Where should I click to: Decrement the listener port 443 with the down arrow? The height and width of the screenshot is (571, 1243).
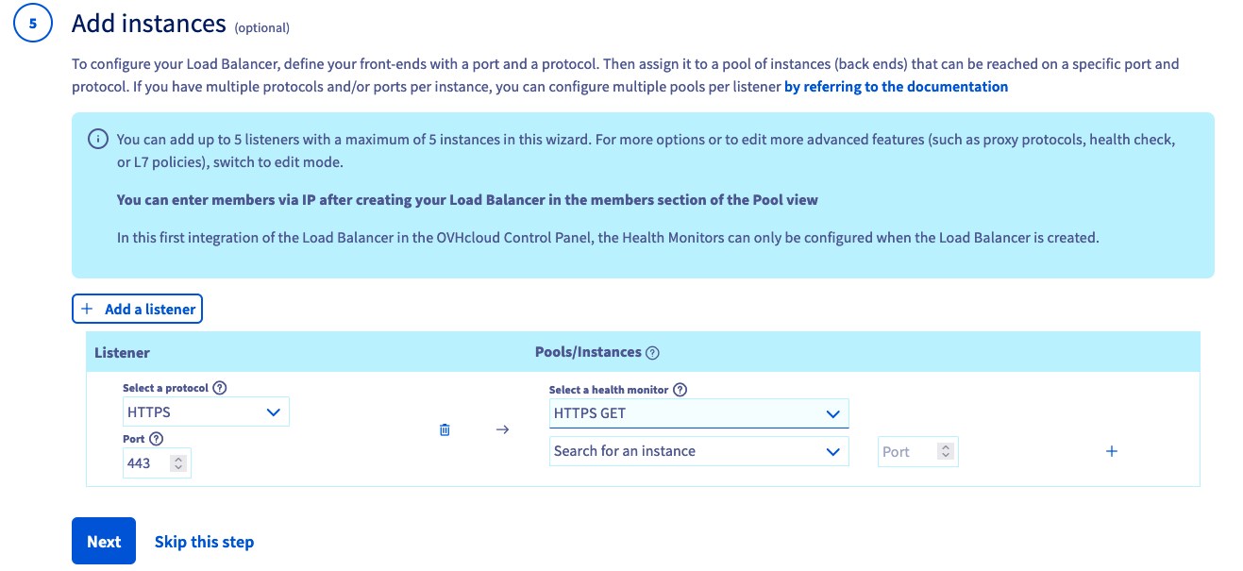click(x=178, y=467)
